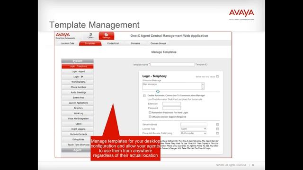Open the Event Logging section
Image resolution: width=303 pixels, height=170 pixels.
78,129
